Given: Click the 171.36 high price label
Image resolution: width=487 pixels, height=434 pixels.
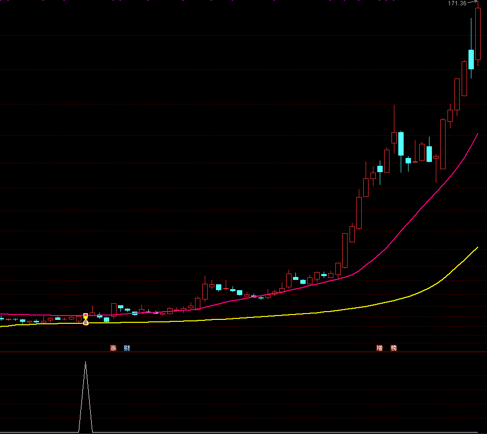Looking at the screenshot, I should click(457, 3).
